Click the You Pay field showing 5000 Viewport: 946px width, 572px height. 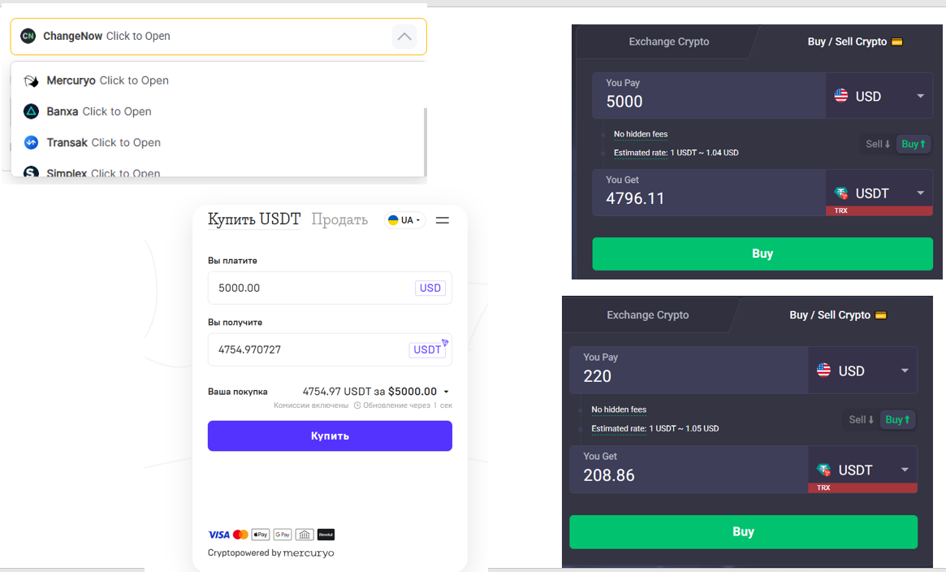coord(709,95)
